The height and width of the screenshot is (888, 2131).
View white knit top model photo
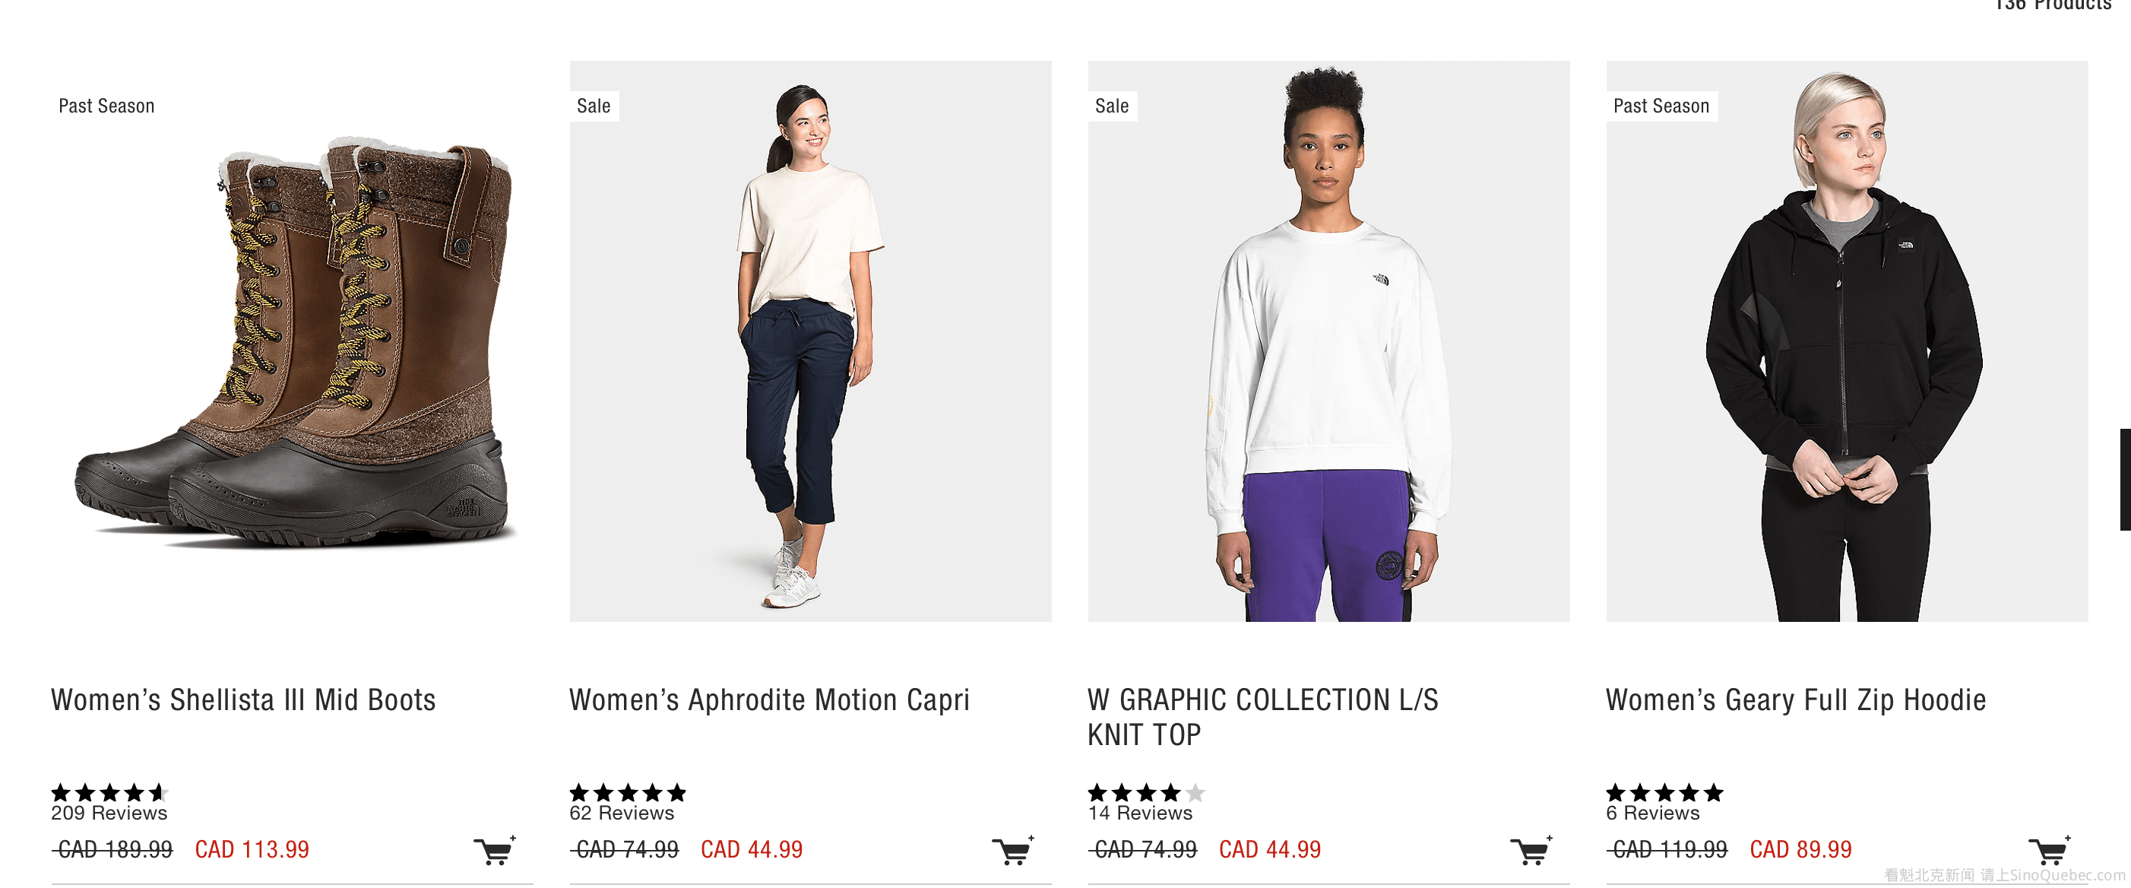click(x=1328, y=341)
